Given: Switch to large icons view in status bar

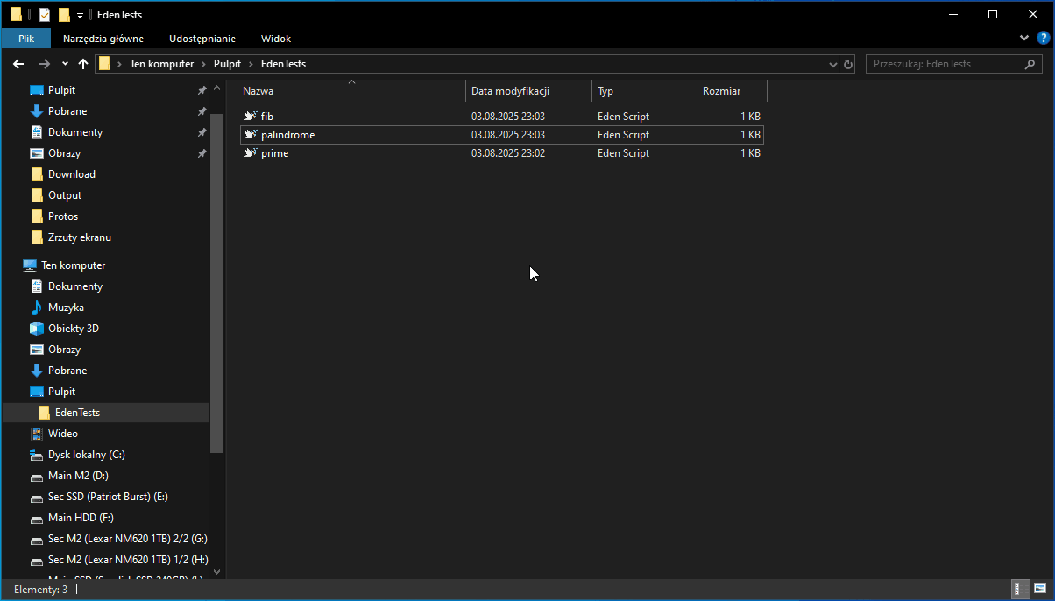Looking at the screenshot, I should pyautogui.click(x=1040, y=590).
